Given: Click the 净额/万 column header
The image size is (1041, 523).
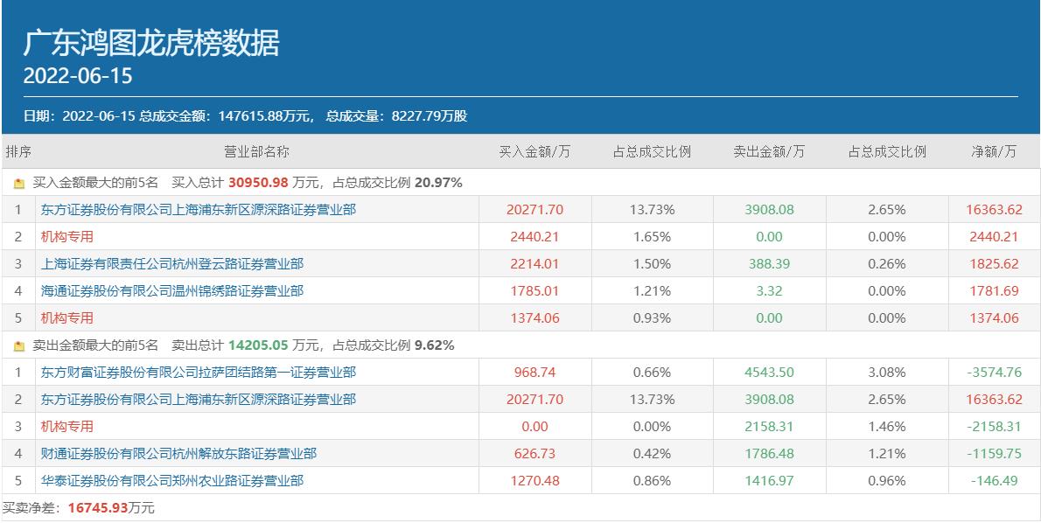Looking at the screenshot, I should (994, 152).
